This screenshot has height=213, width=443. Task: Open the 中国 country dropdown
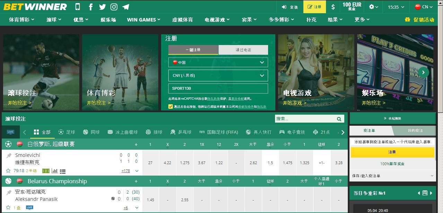pyautogui.click(x=218, y=62)
